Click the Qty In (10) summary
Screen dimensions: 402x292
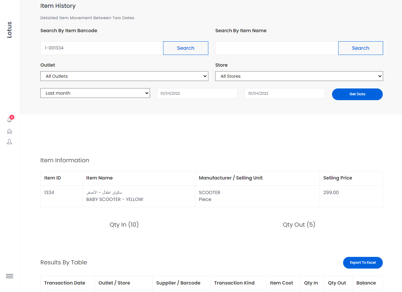pyautogui.click(x=124, y=225)
